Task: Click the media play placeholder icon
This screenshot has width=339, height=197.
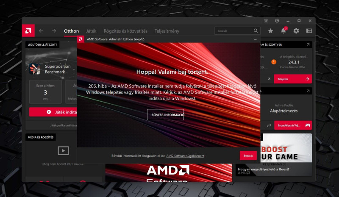Action: click(63, 151)
